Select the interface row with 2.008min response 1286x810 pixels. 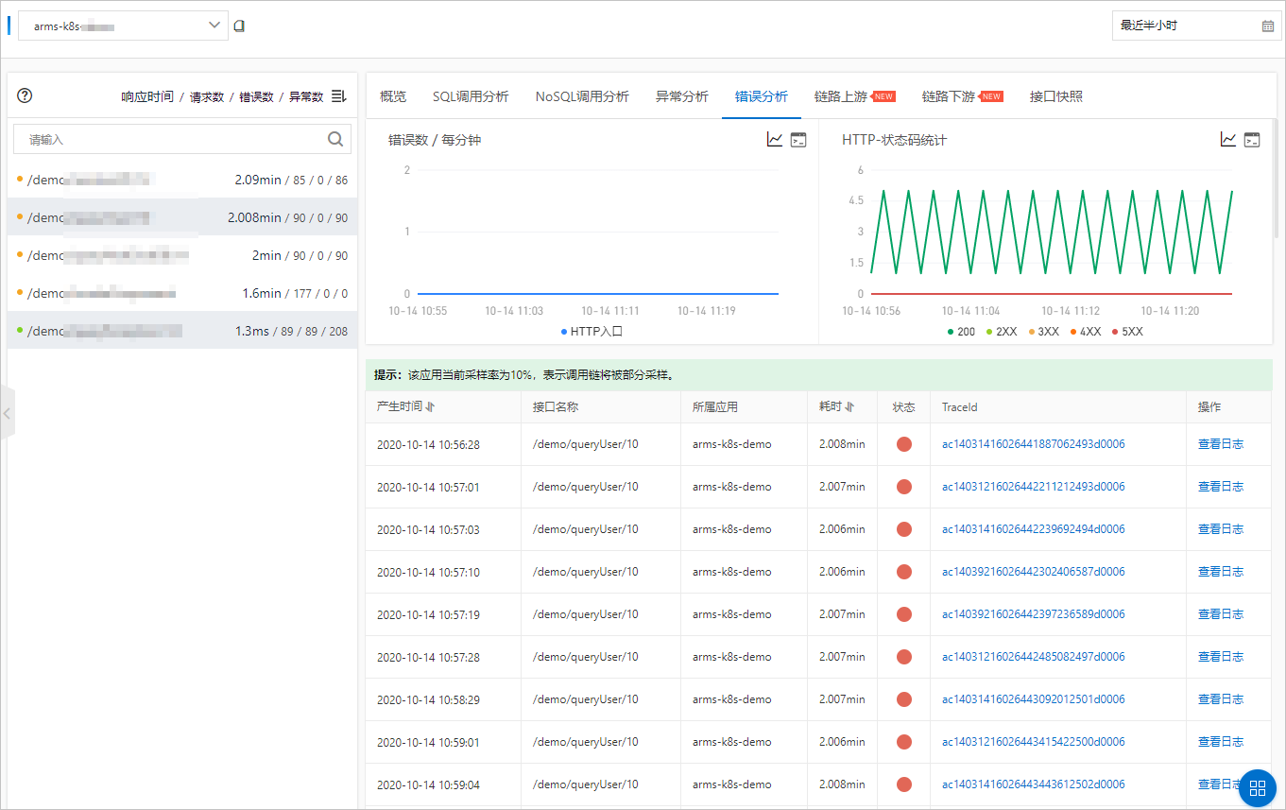coord(182,217)
